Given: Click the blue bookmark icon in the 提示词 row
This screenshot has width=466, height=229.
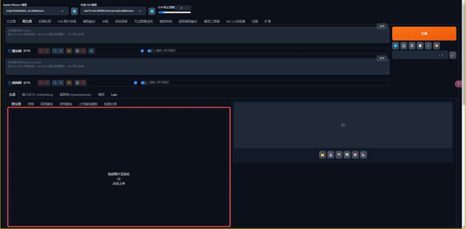Looking at the screenshot, I should tap(61, 51).
